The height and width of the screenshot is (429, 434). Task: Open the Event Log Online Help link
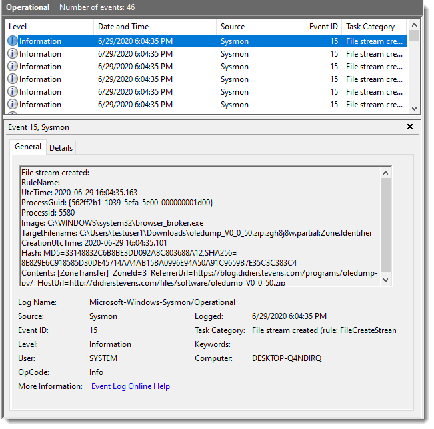pos(131,386)
